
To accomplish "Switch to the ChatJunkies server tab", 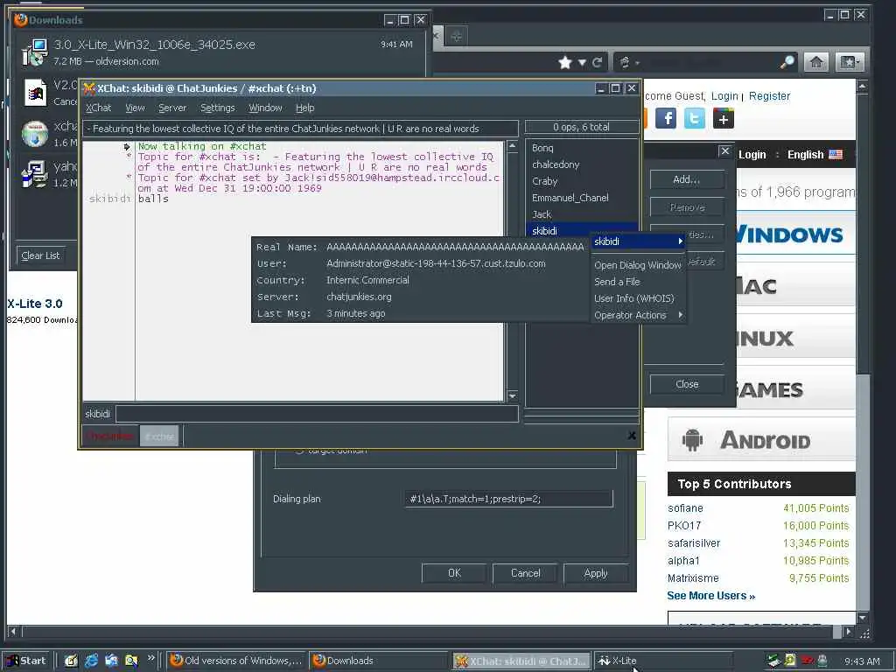I will (110, 437).
